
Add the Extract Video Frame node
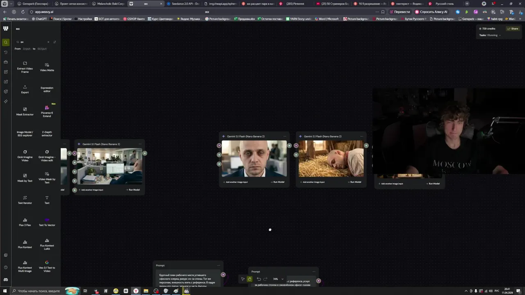click(25, 68)
